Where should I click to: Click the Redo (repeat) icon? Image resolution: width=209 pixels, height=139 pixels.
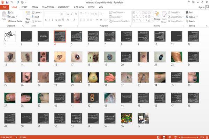click(x=18, y=2)
